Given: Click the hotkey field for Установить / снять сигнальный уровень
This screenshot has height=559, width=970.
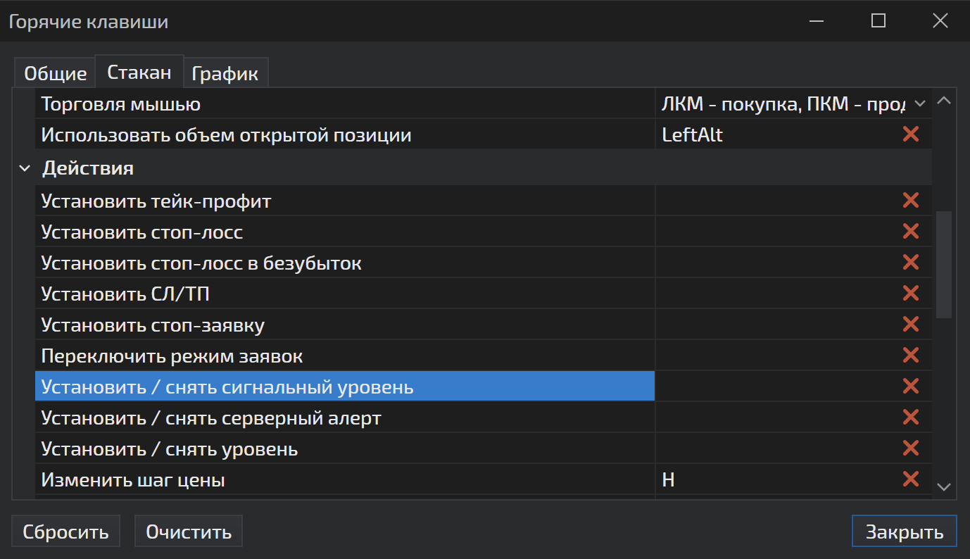Looking at the screenshot, I should point(774,387).
